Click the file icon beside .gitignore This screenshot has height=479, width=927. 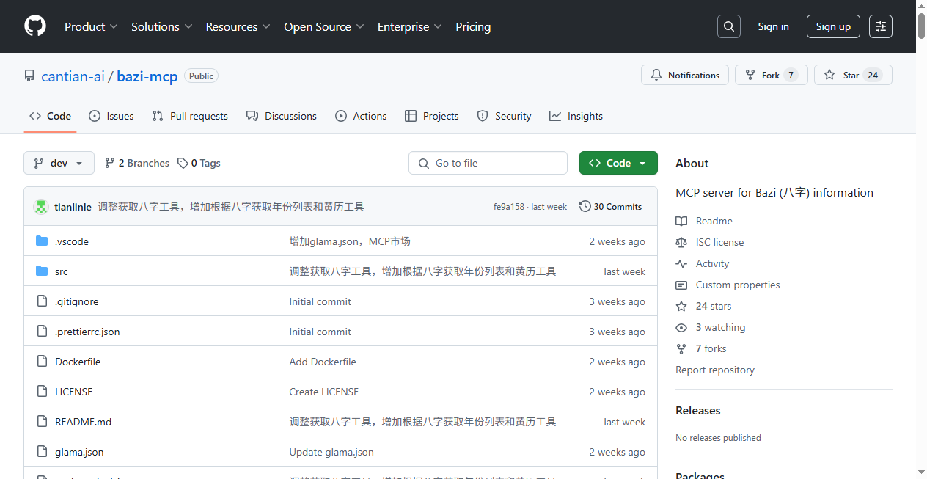pyautogui.click(x=42, y=301)
